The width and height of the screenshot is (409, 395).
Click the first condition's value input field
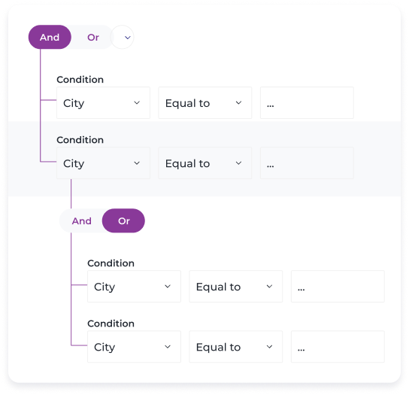click(307, 103)
